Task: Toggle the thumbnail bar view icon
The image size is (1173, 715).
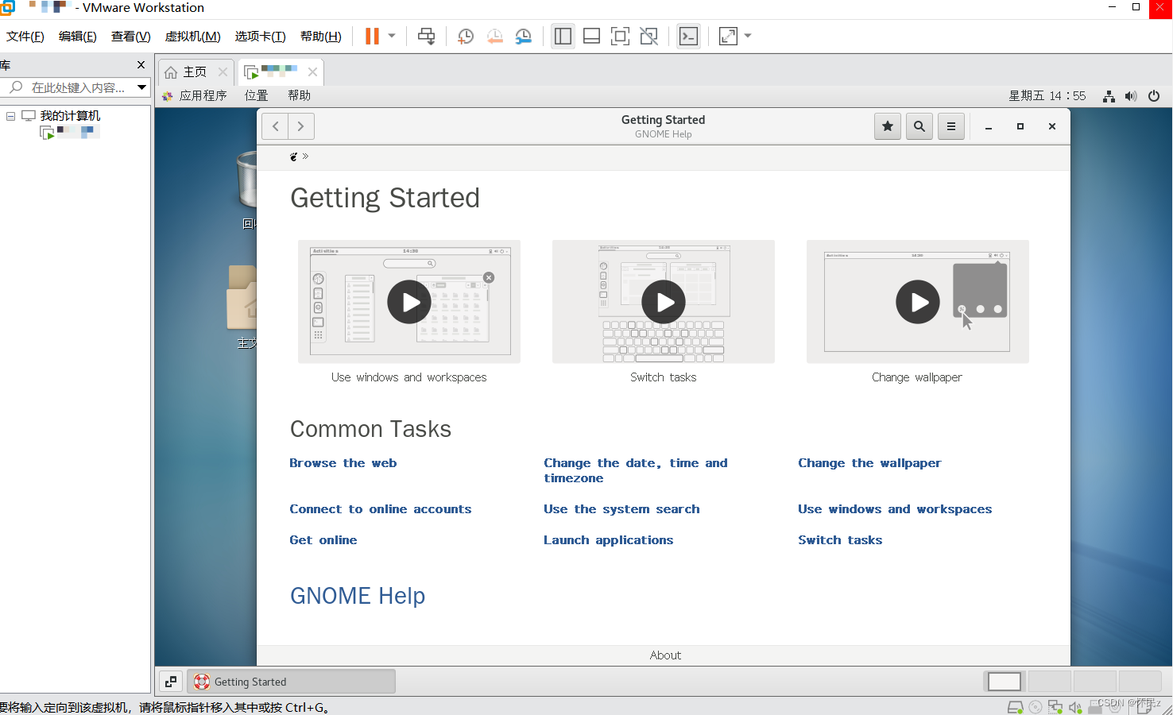Action: tap(591, 36)
